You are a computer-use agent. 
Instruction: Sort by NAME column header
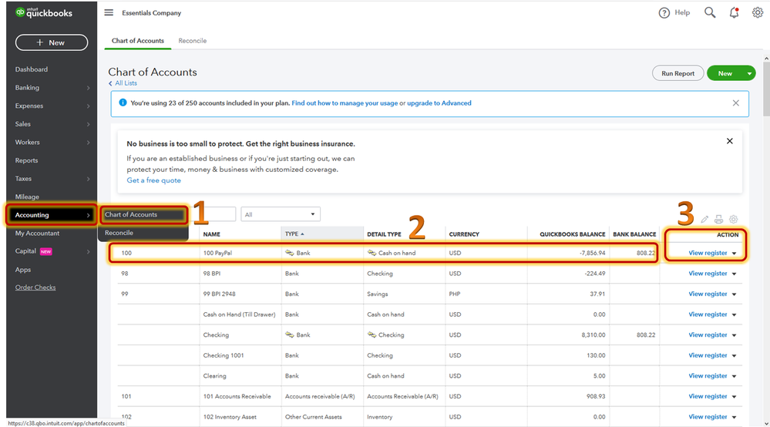(x=212, y=234)
